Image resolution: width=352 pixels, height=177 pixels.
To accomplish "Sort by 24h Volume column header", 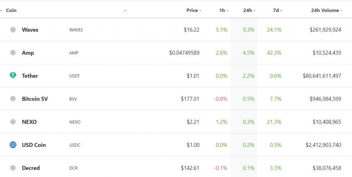I will 327,10.
